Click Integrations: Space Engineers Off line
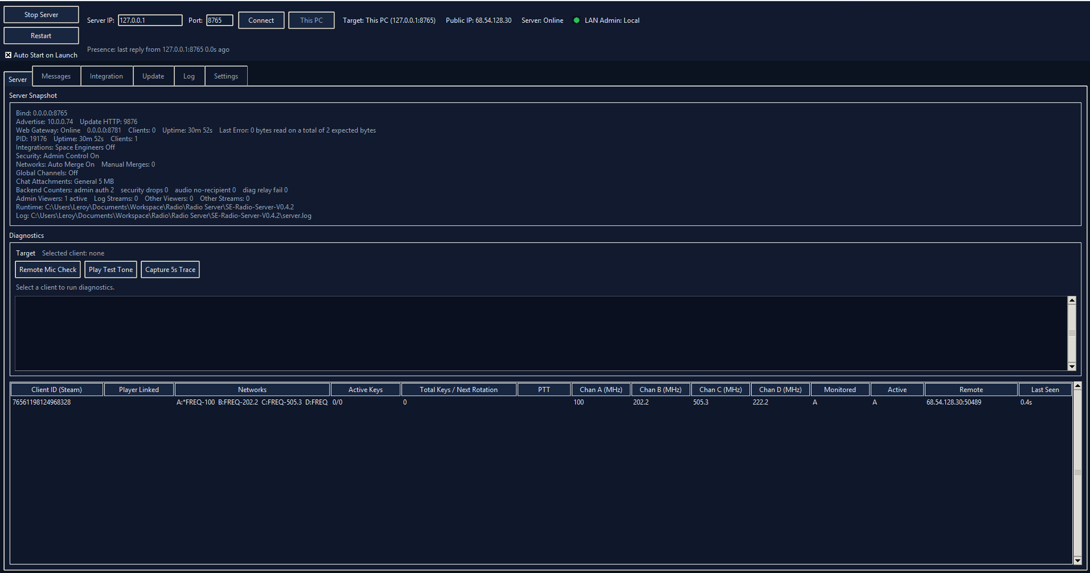 [65, 147]
